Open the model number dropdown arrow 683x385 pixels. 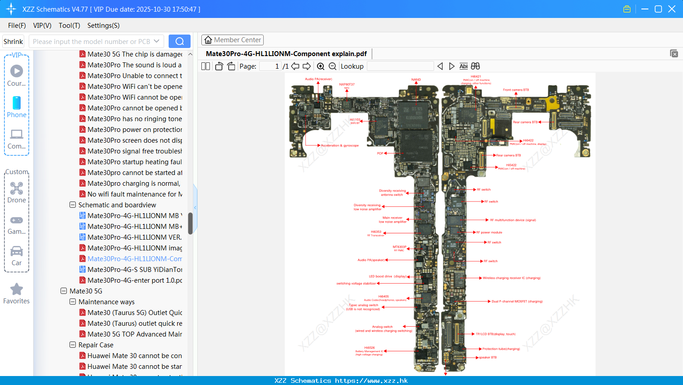tap(157, 41)
